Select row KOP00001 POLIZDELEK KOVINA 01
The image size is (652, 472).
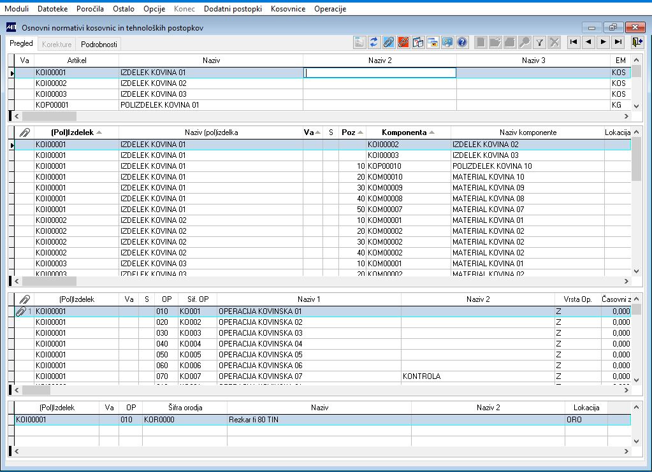[x=320, y=105]
